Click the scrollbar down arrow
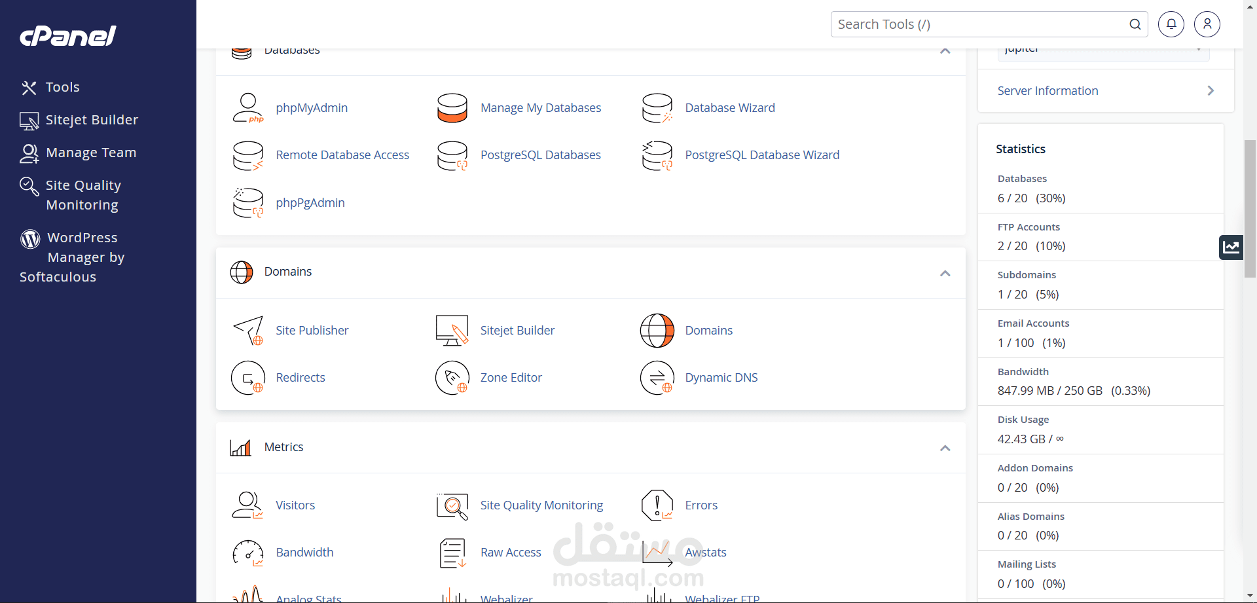 pyautogui.click(x=1250, y=596)
